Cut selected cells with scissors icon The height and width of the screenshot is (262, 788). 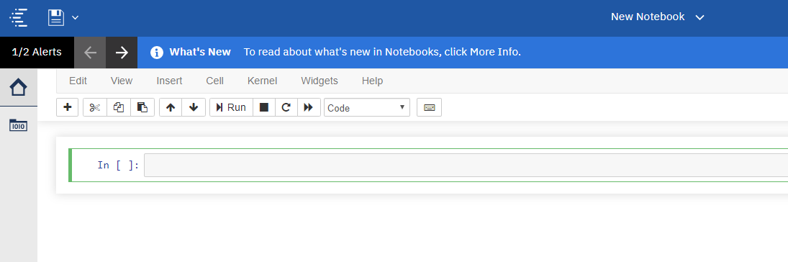[x=95, y=107]
